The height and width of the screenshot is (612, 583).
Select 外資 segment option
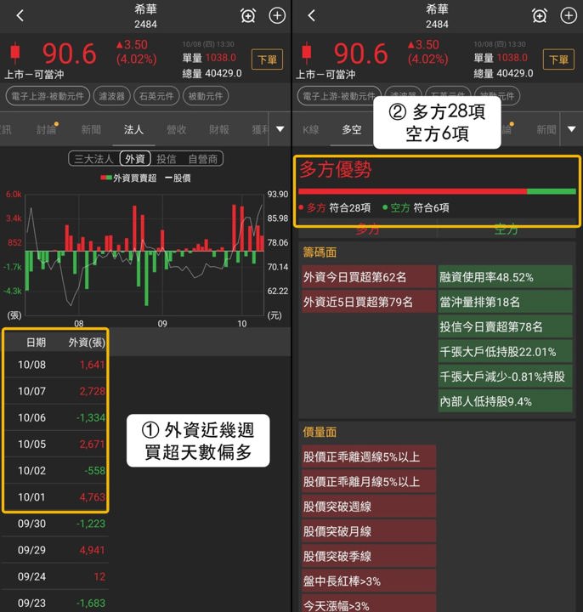[135, 159]
